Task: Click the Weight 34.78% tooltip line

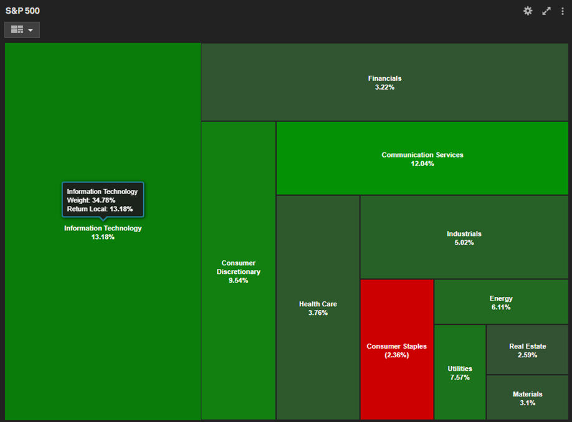Action: click(x=91, y=200)
